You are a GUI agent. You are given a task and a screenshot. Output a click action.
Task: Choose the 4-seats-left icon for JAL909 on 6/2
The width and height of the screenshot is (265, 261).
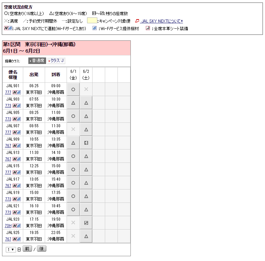point(86,143)
